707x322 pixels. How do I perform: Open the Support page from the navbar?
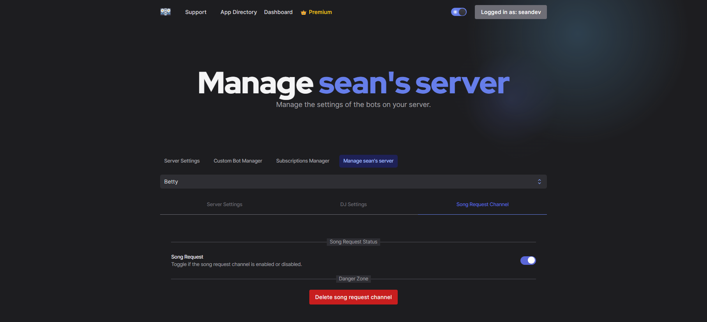196,12
